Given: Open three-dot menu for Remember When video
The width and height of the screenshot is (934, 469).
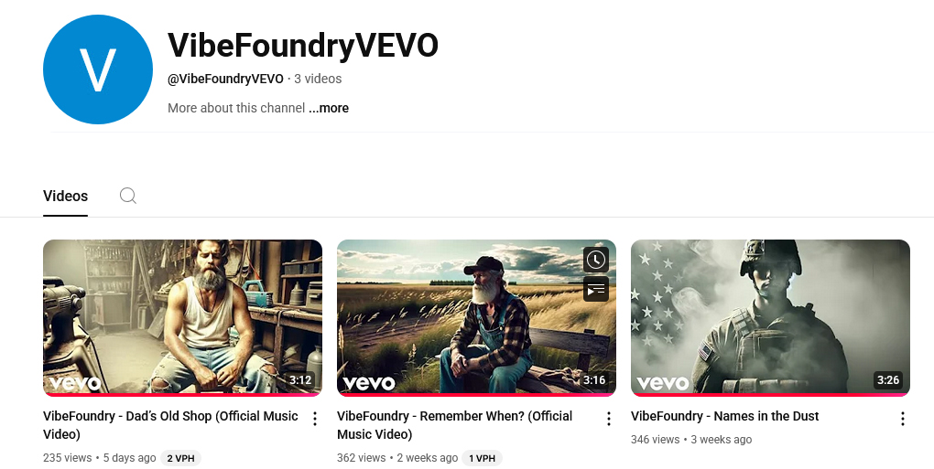Looking at the screenshot, I should [x=609, y=419].
